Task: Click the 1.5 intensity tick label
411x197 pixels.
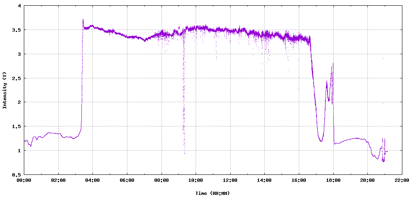Action: click(17, 126)
